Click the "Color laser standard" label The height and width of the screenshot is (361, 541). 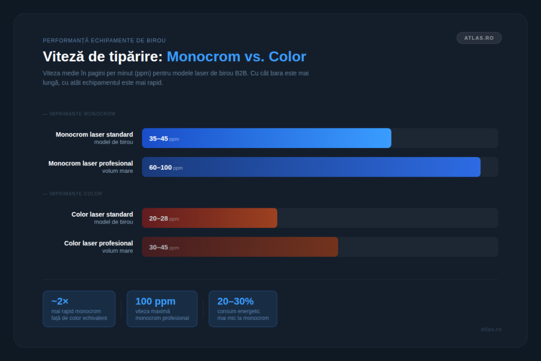[x=102, y=215]
